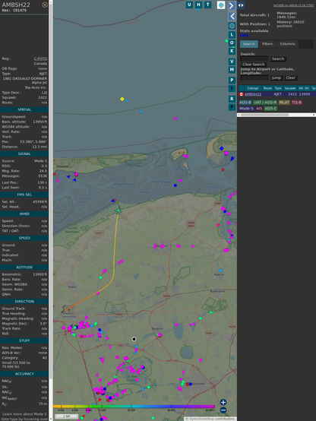Collapse sidebar with left chevron button

pos(232,17)
